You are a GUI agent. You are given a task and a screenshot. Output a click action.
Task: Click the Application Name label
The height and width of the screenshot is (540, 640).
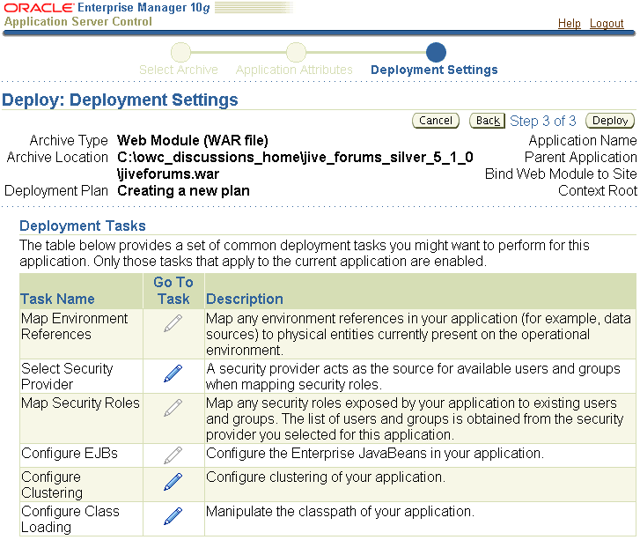coord(583,141)
